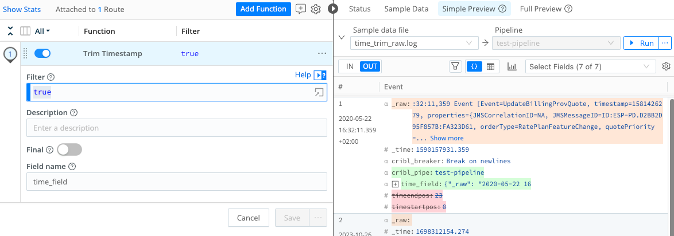Collapse the sample data section chevron
This screenshot has width=674, height=236.
(x=342, y=37)
